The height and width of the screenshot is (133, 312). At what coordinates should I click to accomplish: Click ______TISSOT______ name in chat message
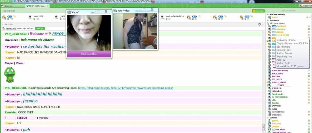coord(22,118)
